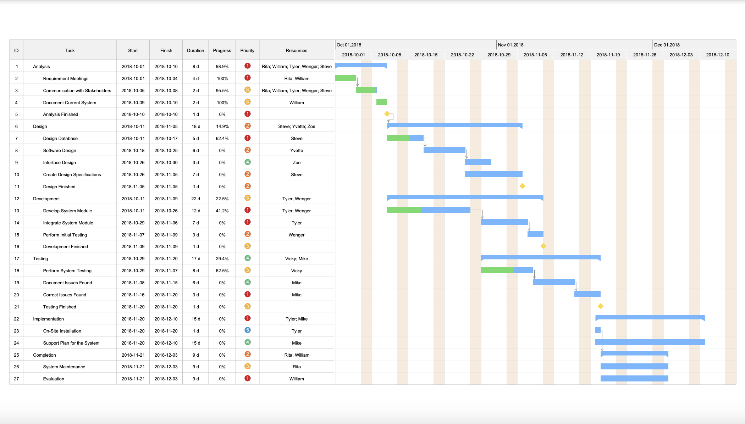Click priority icon for Correct Issues Found

(x=248, y=294)
